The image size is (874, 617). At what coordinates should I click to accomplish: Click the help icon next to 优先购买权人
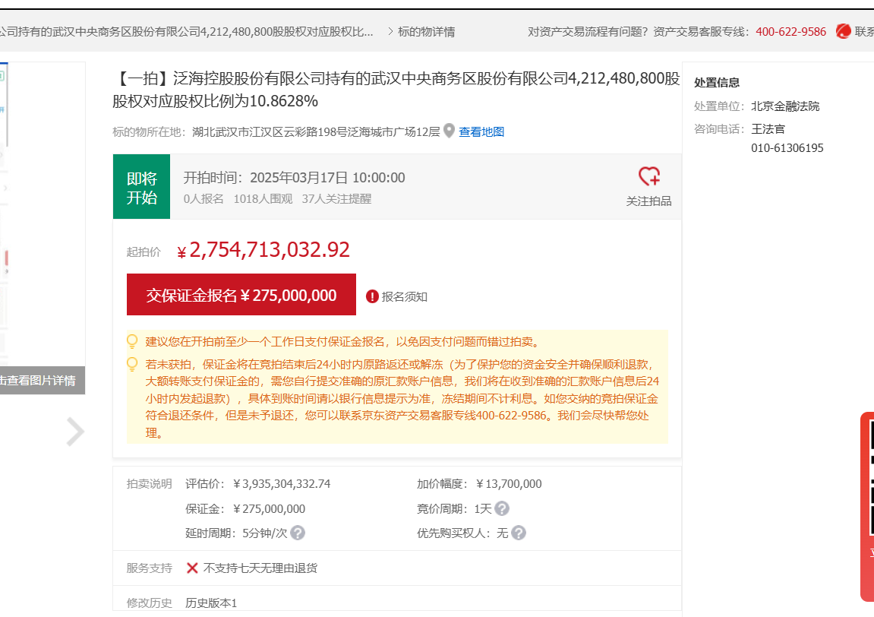[x=519, y=533]
